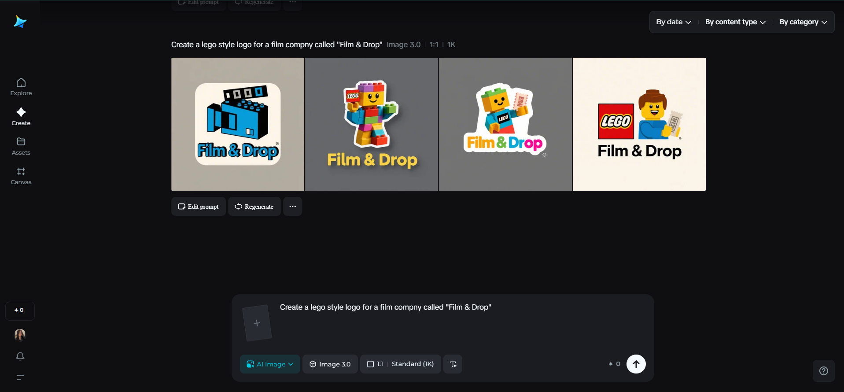Regenerate the Film & Drop images
The width and height of the screenshot is (844, 392).
click(254, 206)
